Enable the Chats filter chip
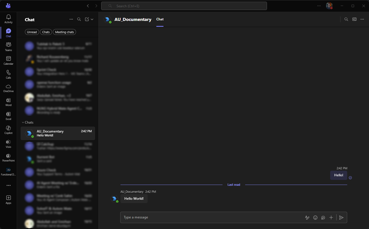The width and height of the screenshot is (369, 229). coord(46,32)
